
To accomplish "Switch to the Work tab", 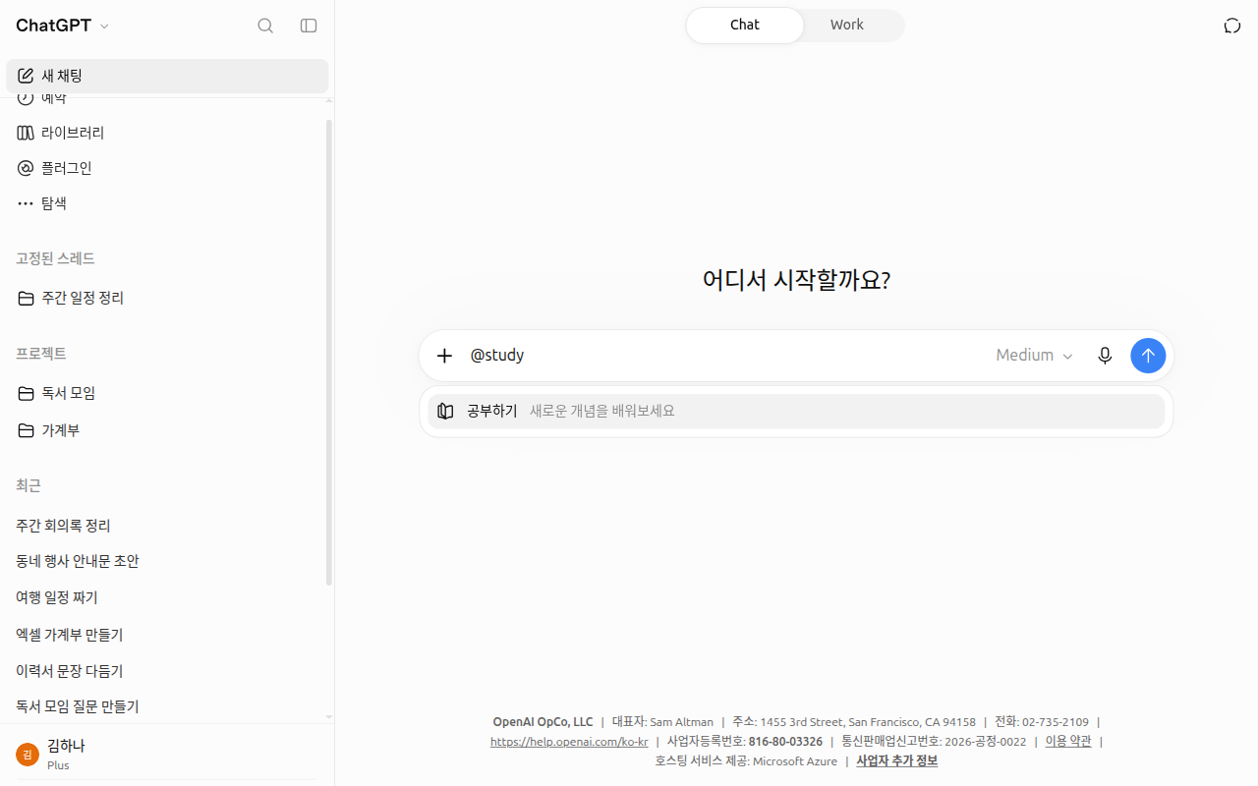I will point(846,26).
